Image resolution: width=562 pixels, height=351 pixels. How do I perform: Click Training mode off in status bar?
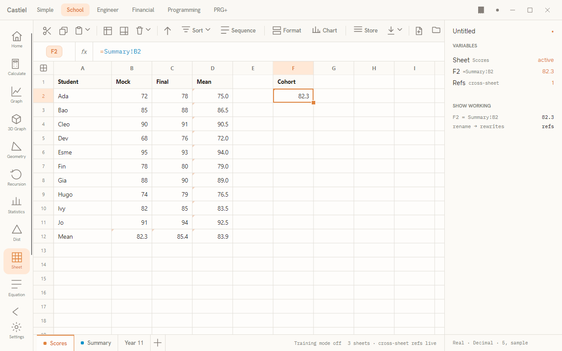[318, 343]
